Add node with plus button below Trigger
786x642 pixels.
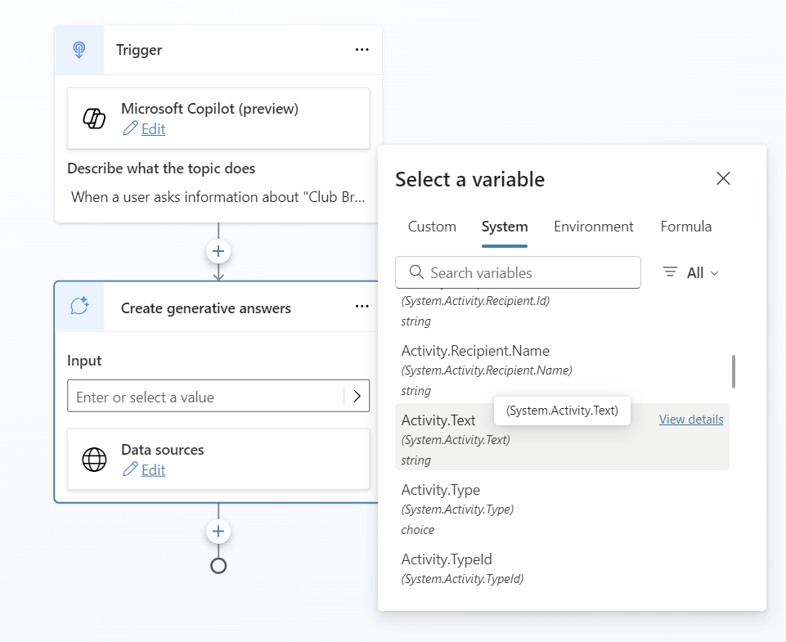click(x=218, y=251)
